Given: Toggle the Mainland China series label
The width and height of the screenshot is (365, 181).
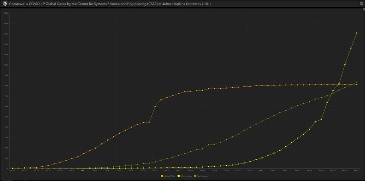Looking at the screenshot, I should pos(169,176).
